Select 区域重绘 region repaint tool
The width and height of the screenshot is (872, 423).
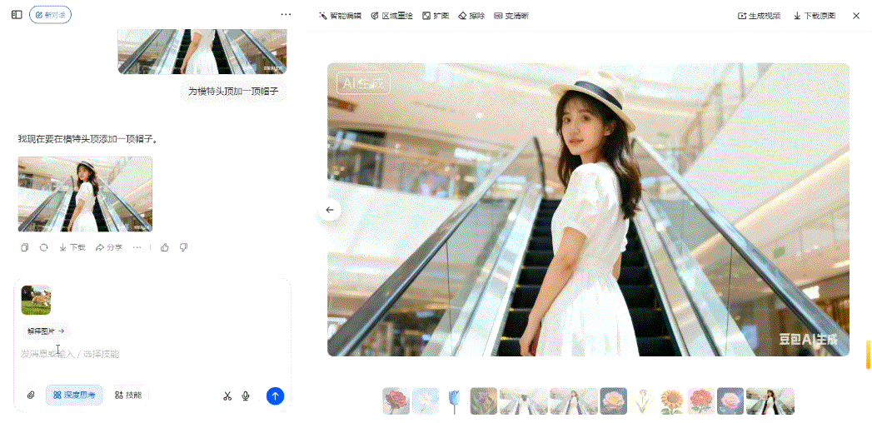391,16
